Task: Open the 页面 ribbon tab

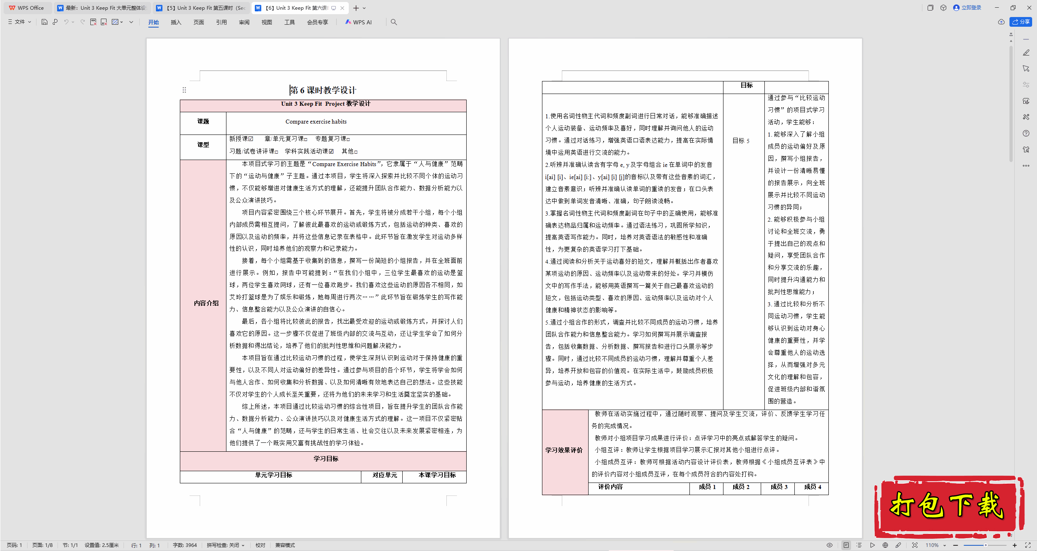Action: tap(198, 22)
